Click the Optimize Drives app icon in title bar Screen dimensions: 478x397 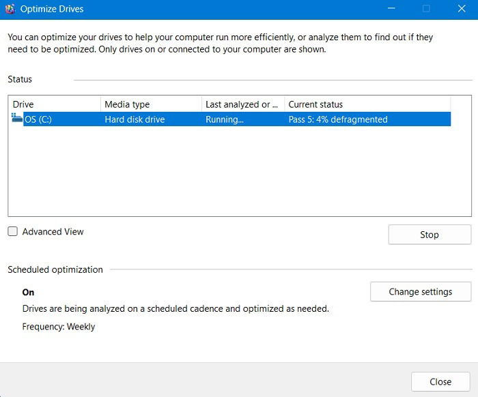tap(10, 9)
